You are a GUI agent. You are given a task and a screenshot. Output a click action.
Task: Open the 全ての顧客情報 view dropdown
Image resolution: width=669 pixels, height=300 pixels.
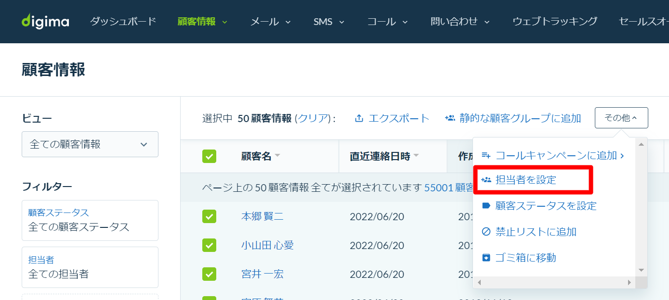[90, 144]
